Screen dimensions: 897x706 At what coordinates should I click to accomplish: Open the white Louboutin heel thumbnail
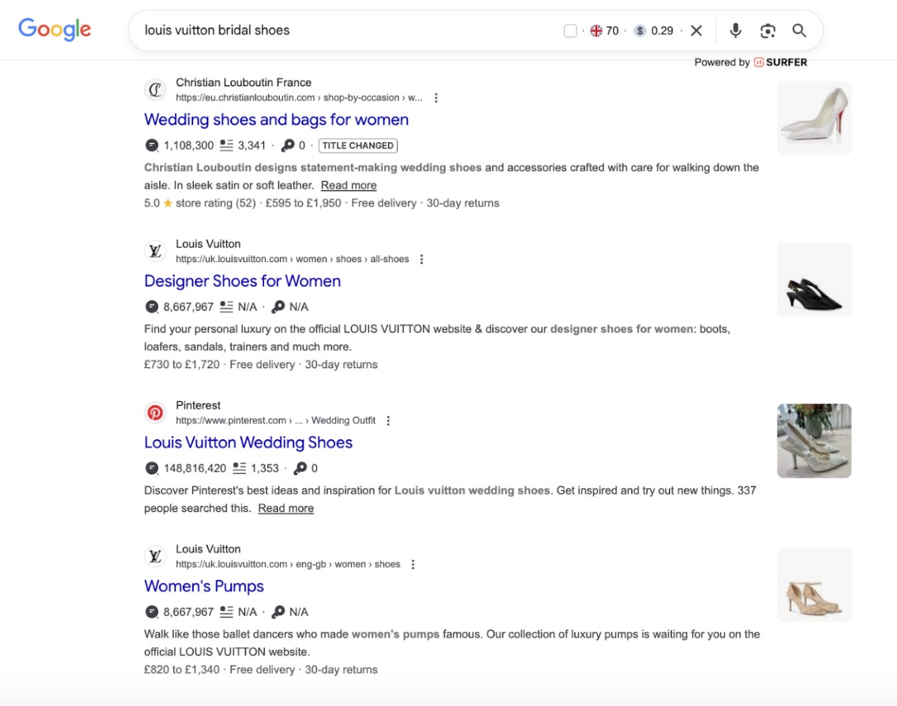point(814,118)
